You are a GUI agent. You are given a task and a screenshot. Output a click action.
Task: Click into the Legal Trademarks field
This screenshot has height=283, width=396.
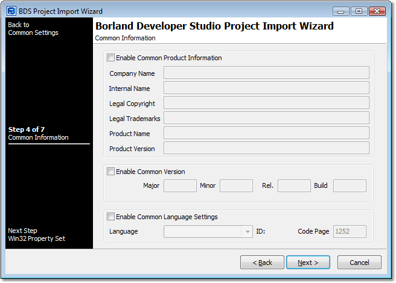(266, 118)
